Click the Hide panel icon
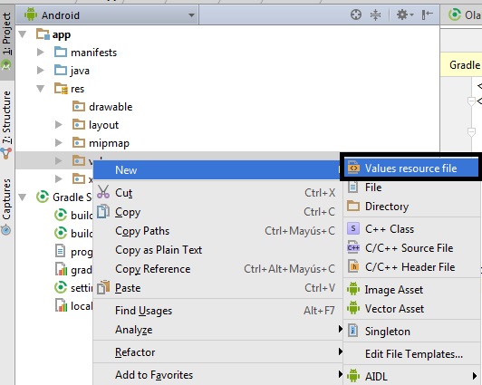This screenshot has width=482, height=385. (x=427, y=14)
